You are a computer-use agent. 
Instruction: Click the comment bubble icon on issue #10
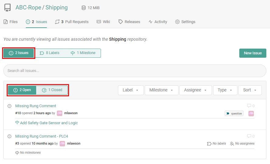pyautogui.click(x=249, y=106)
